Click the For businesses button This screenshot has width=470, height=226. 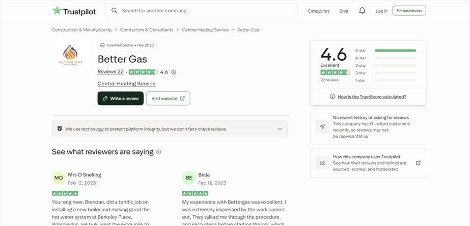409,11
